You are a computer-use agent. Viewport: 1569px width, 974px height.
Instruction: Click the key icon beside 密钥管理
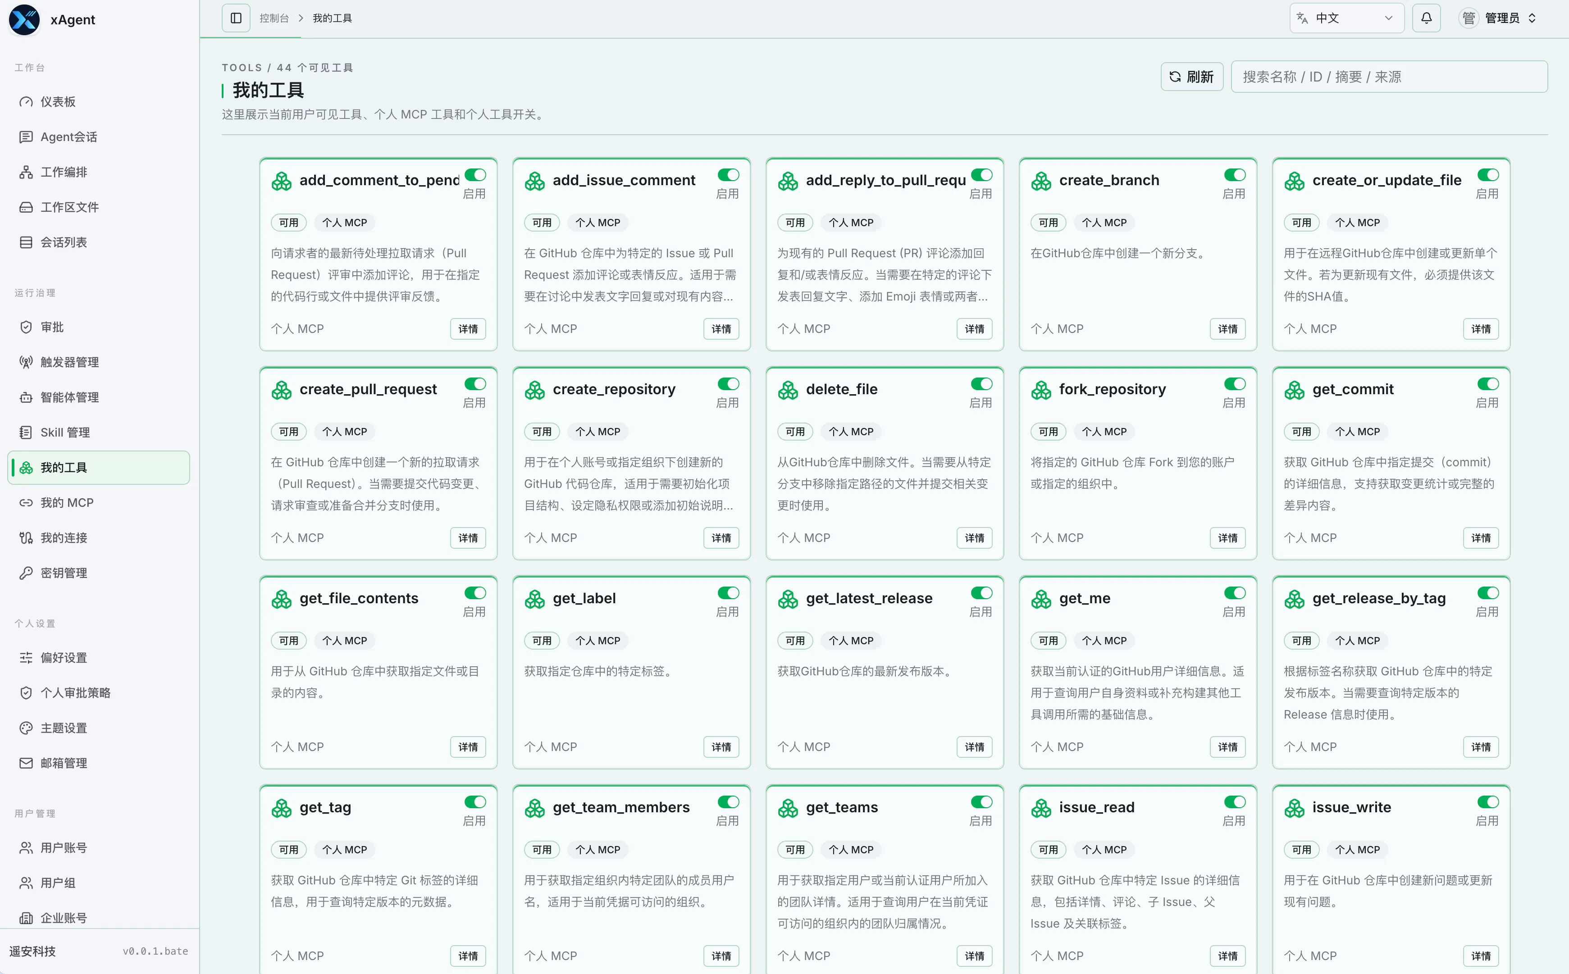pos(26,573)
